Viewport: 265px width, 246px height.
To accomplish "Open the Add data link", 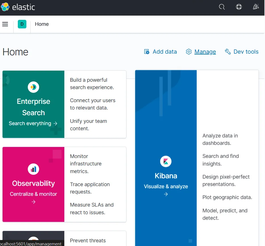I will 165,52.
